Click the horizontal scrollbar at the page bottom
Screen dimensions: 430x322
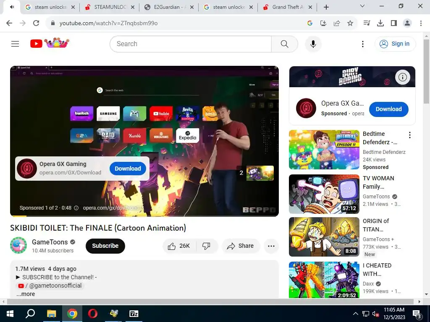tap(210, 301)
